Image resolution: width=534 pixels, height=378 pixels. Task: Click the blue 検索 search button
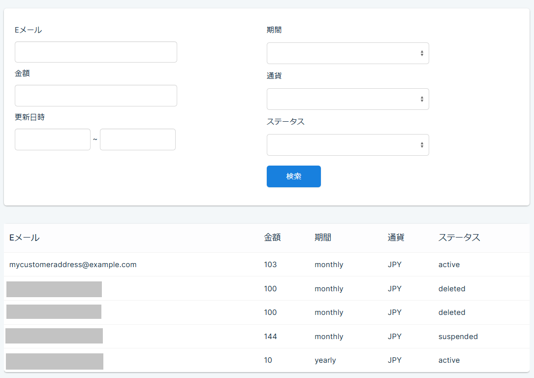[x=293, y=176]
